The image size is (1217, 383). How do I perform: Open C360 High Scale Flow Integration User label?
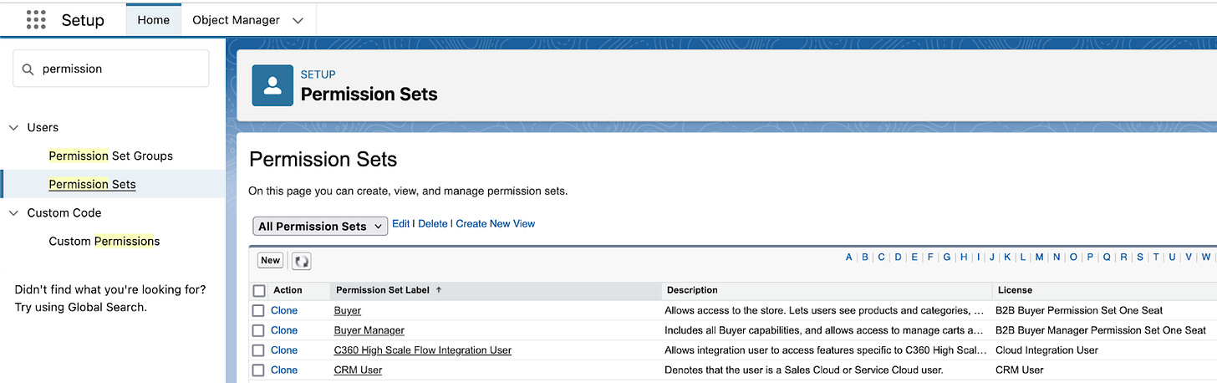click(423, 350)
